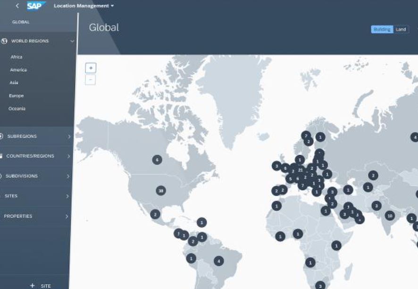Click the large USA cluster marker
418x289 pixels.
click(x=161, y=191)
